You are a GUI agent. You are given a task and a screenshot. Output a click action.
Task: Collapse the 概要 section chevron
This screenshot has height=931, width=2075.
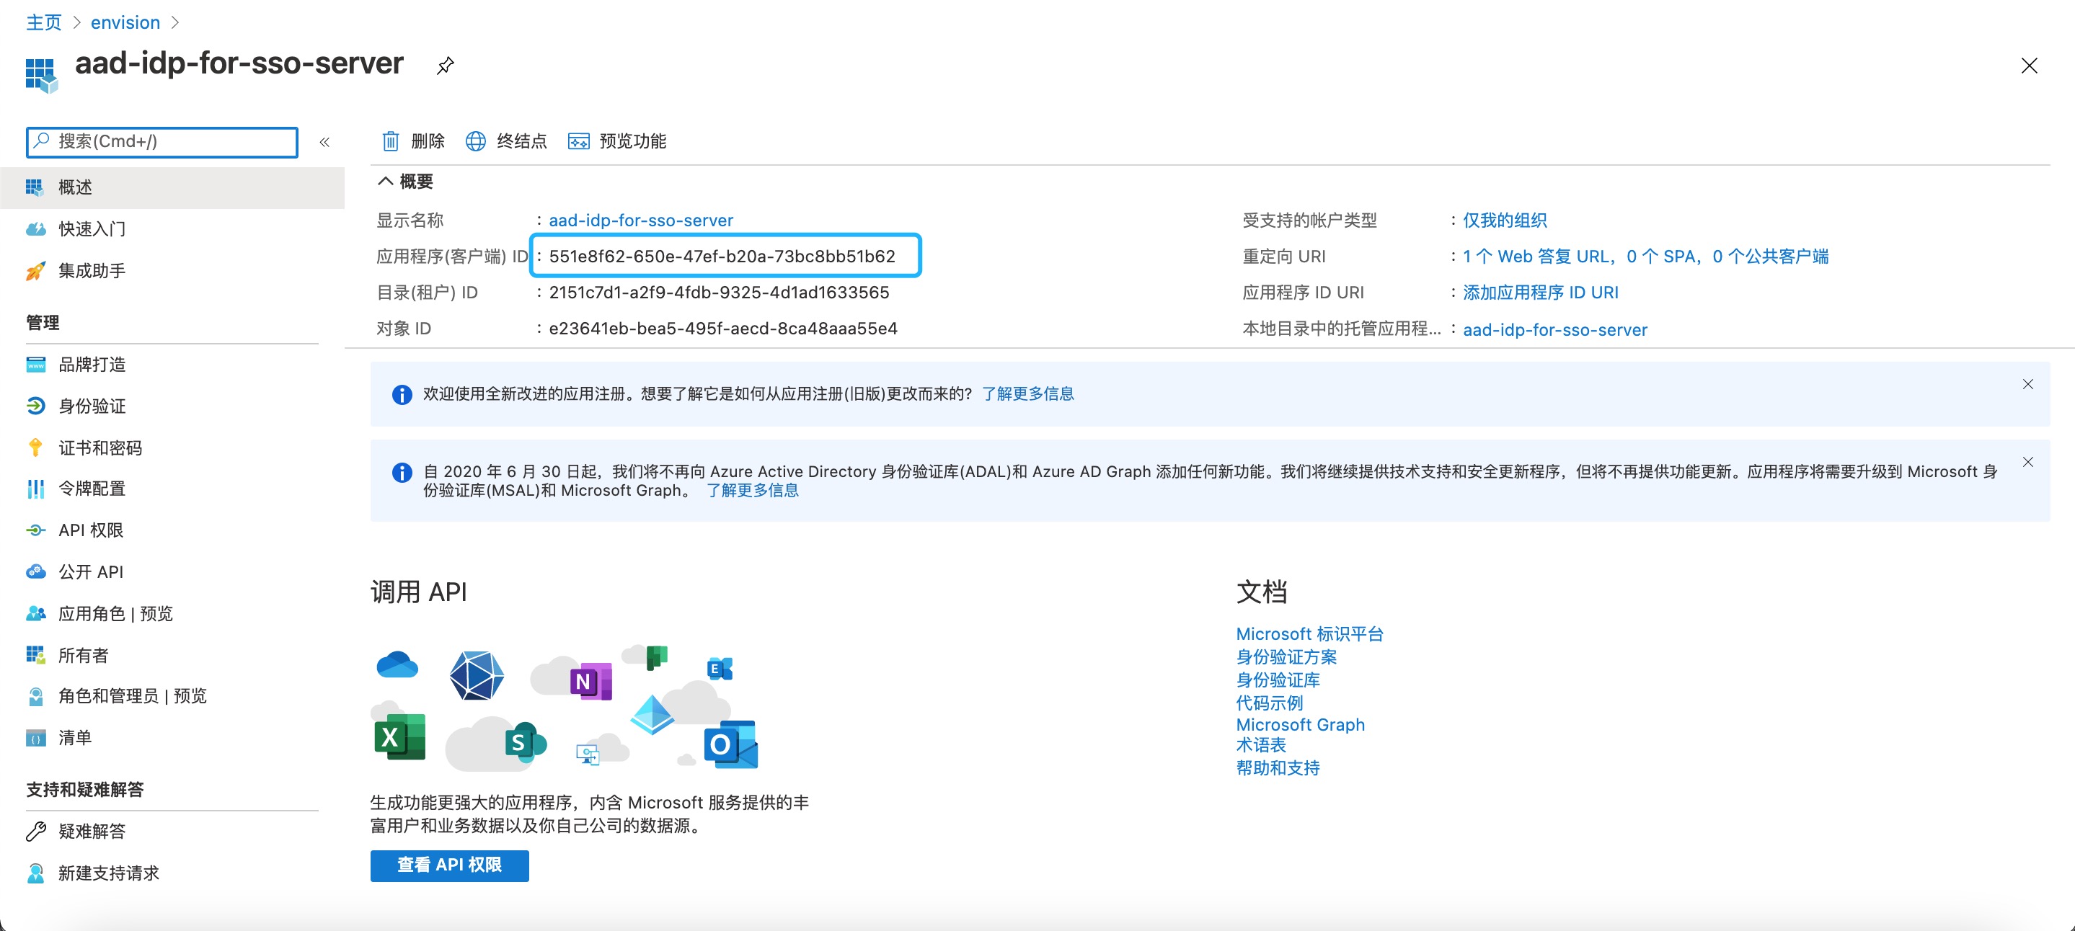[x=385, y=181]
